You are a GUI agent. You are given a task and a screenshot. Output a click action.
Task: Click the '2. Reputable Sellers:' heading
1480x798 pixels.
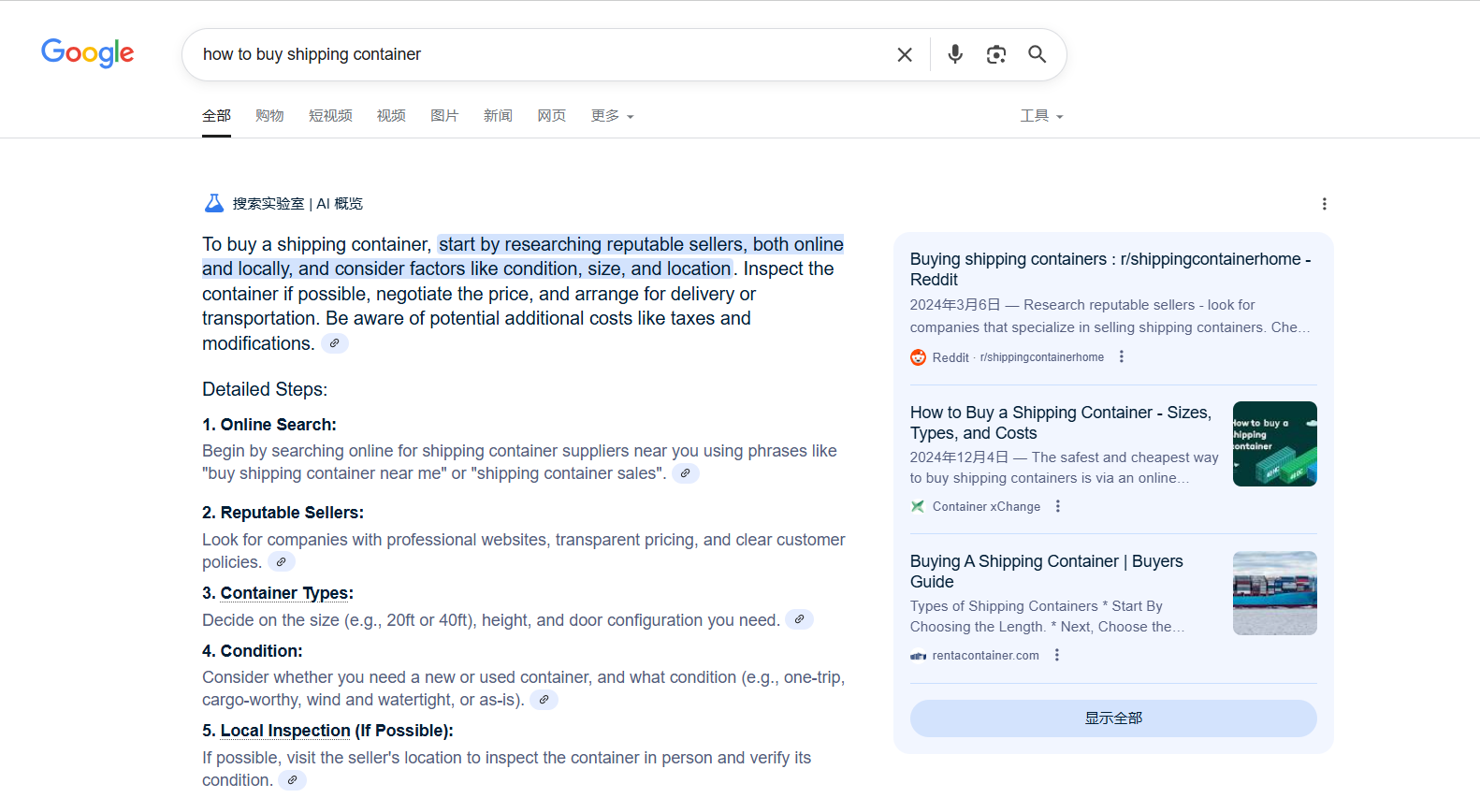pyautogui.click(x=283, y=513)
